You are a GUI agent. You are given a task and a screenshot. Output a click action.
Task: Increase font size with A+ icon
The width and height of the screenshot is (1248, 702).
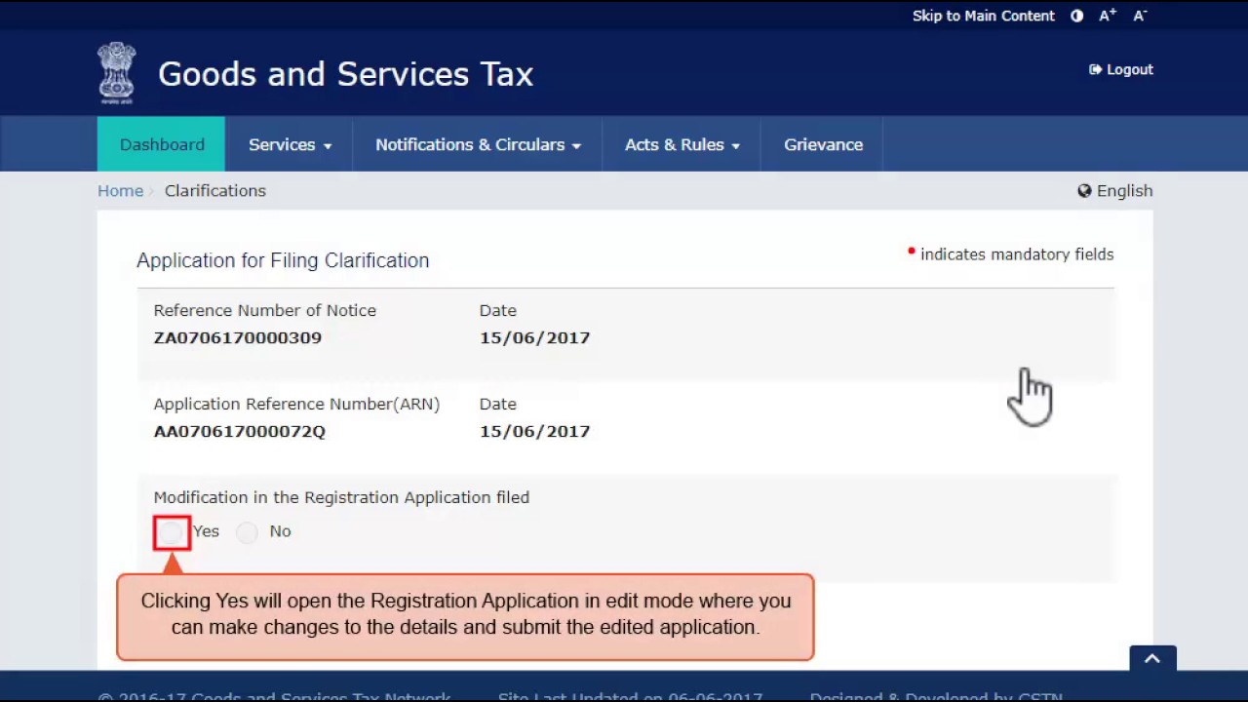coord(1108,16)
